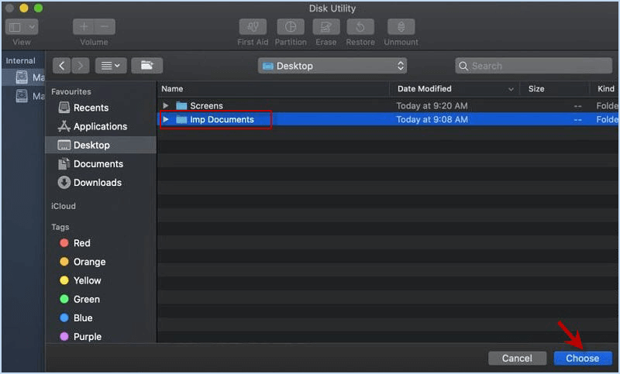
Task: Open the list view options dropdown
Action: [x=111, y=66]
